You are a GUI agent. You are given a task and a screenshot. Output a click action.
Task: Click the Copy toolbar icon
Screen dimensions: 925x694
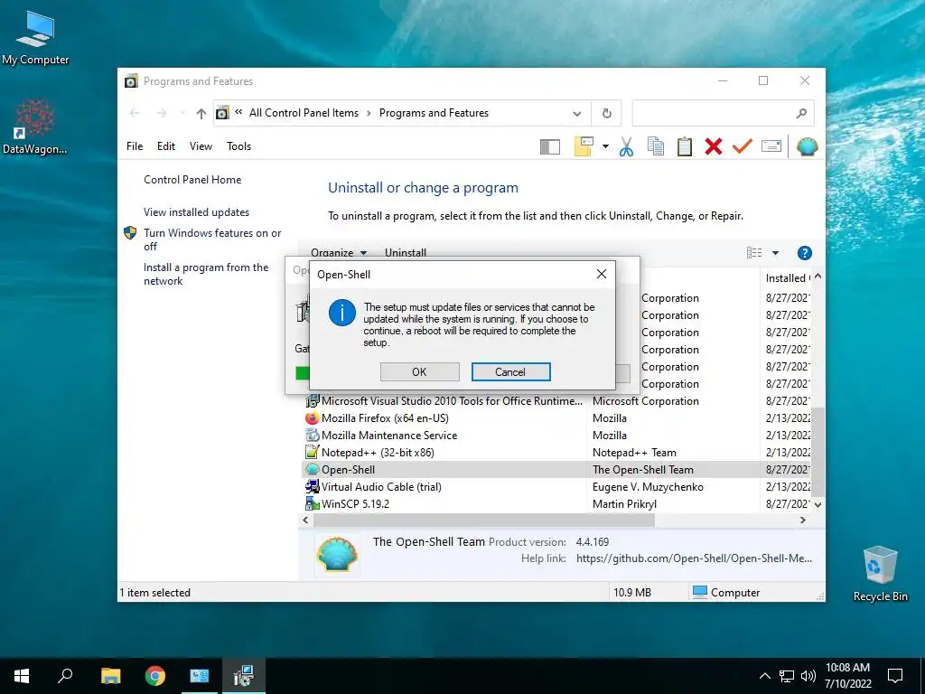click(x=656, y=146)
